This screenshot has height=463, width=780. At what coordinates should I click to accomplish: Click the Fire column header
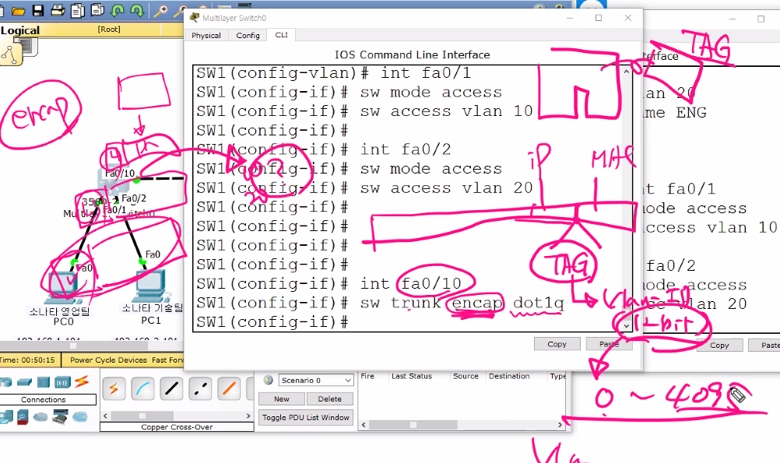367,377
